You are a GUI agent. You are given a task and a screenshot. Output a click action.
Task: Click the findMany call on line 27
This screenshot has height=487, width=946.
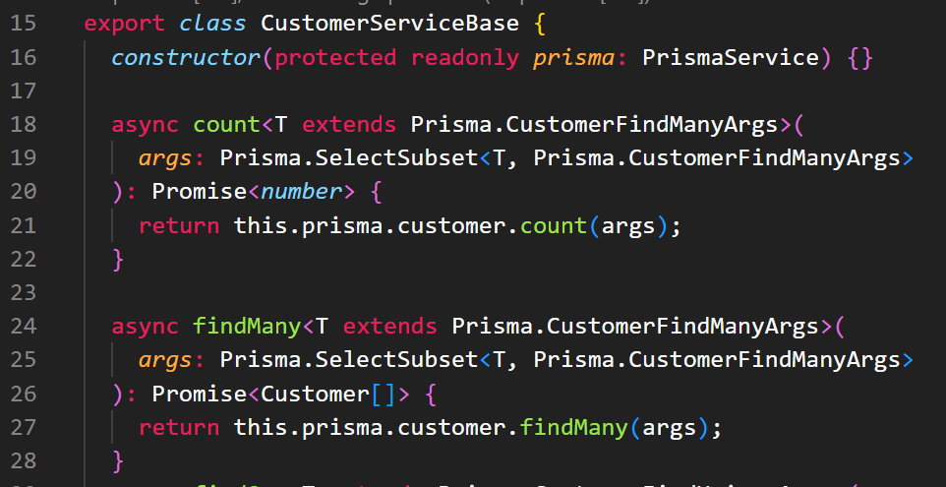pos(574,428)
